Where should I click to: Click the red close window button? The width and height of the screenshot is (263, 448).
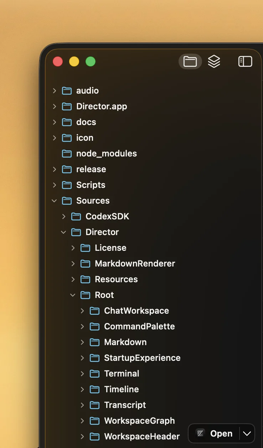58,61
